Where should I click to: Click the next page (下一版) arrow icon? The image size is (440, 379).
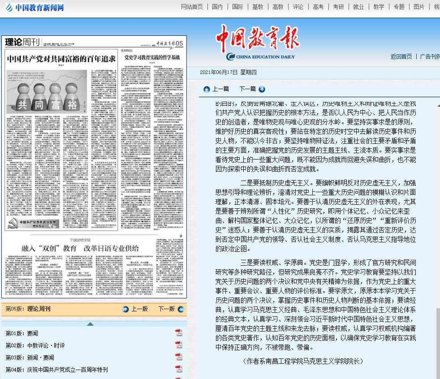[181, 309]
